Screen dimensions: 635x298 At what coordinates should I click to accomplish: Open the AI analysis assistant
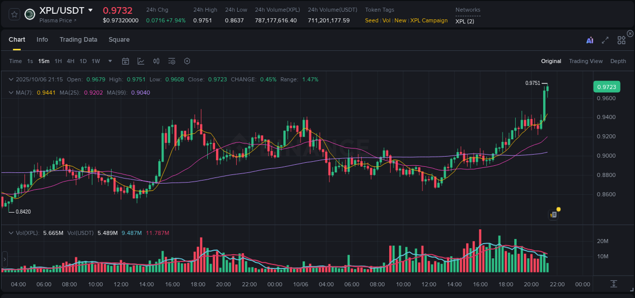(x=589, y=40)
